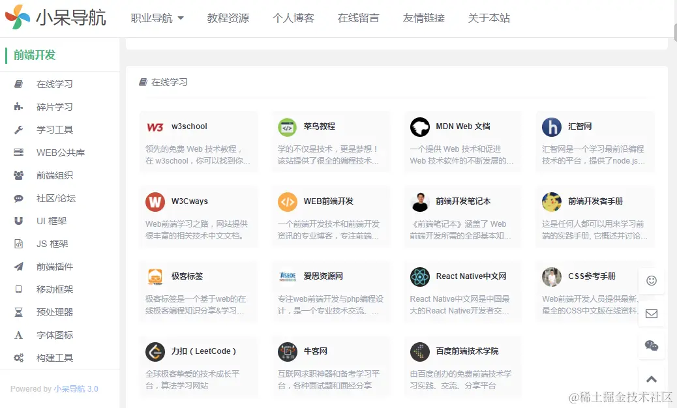677x408 pixels.
Task: Open the W3Cways red W logo
Action: [x=155, y=202]
